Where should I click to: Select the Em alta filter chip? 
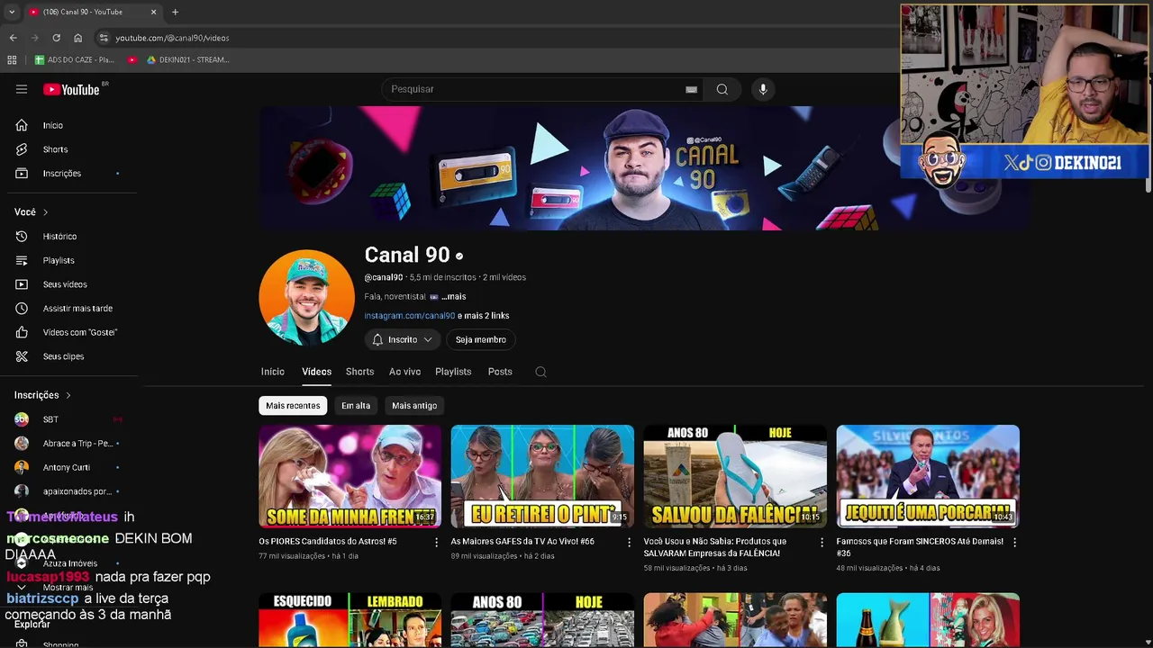coord(356,406)
